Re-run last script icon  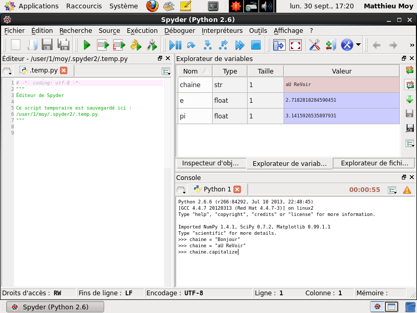pos(136,45)
